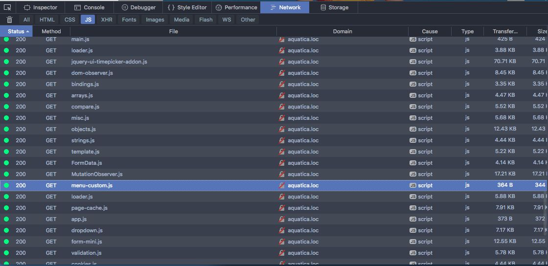The height and width of the screenshot is (266, 548).
Task: Click green status dot for FormData.js
Action: coord(6,163)
